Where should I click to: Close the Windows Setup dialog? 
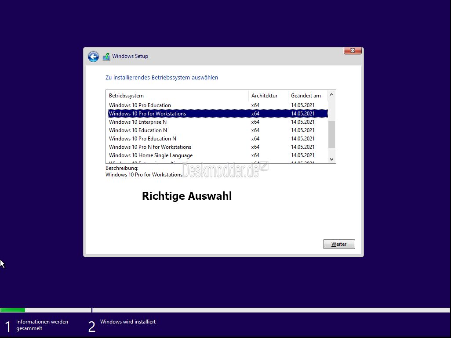point(353,50)
